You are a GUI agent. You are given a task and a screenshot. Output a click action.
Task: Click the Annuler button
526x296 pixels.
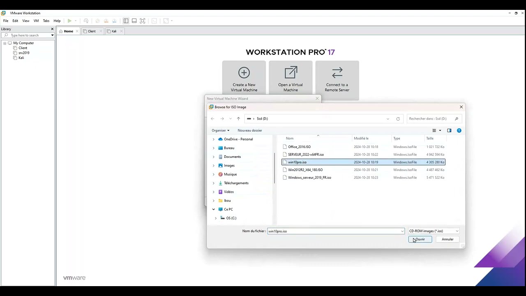coord(448,239)
